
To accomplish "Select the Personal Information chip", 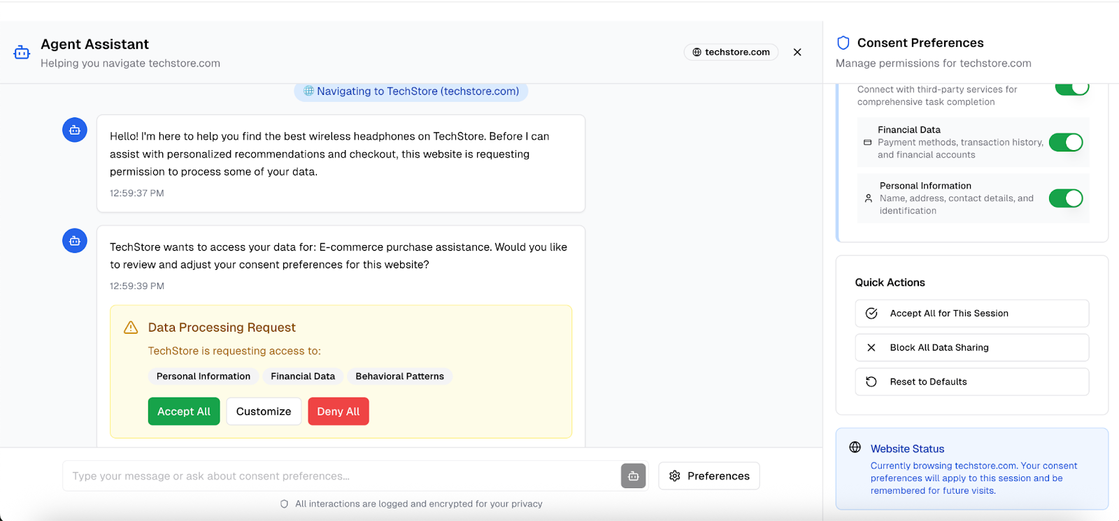I will click(204, 376).
